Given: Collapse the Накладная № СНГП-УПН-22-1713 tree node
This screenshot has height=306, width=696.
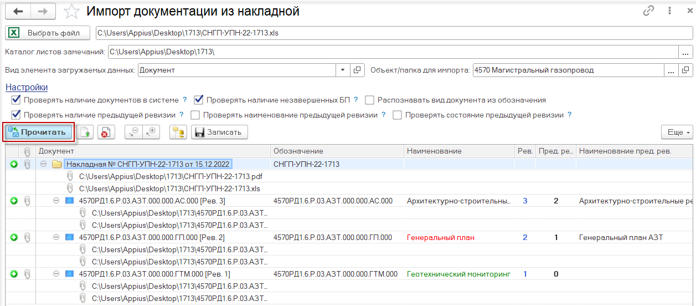Looking at the screenshot, I should pyautogui.click(x=43, y=164).
